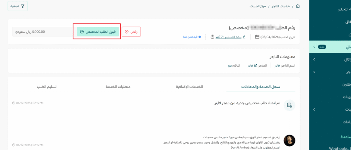Click the new request document icon in log
The height and width of the screenshot is (150, 351).
pyautogui.click(x=289, y=105)
